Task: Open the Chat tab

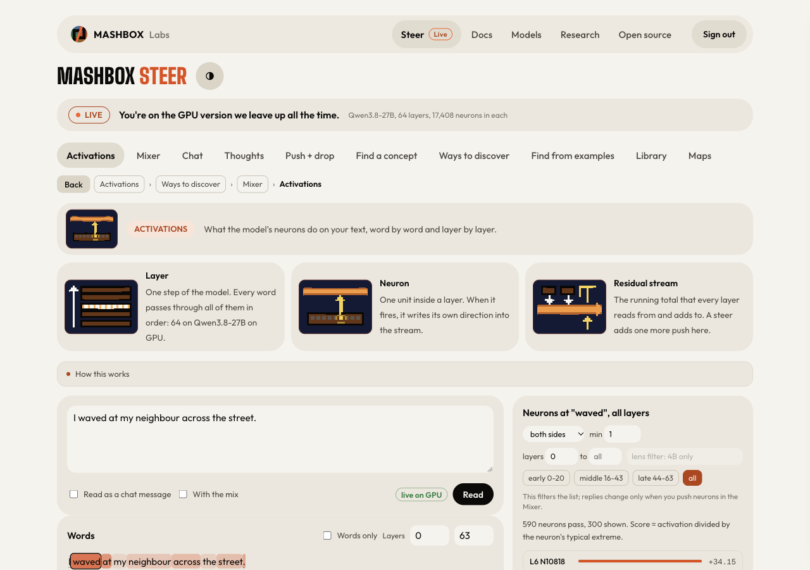Action: tap(192, 155)
